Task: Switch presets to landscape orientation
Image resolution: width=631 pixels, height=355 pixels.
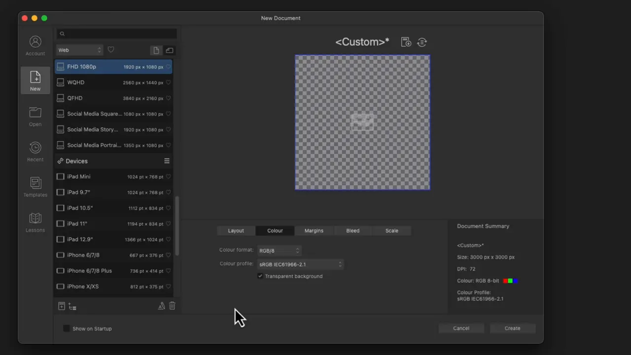Action: click(169, 50)
